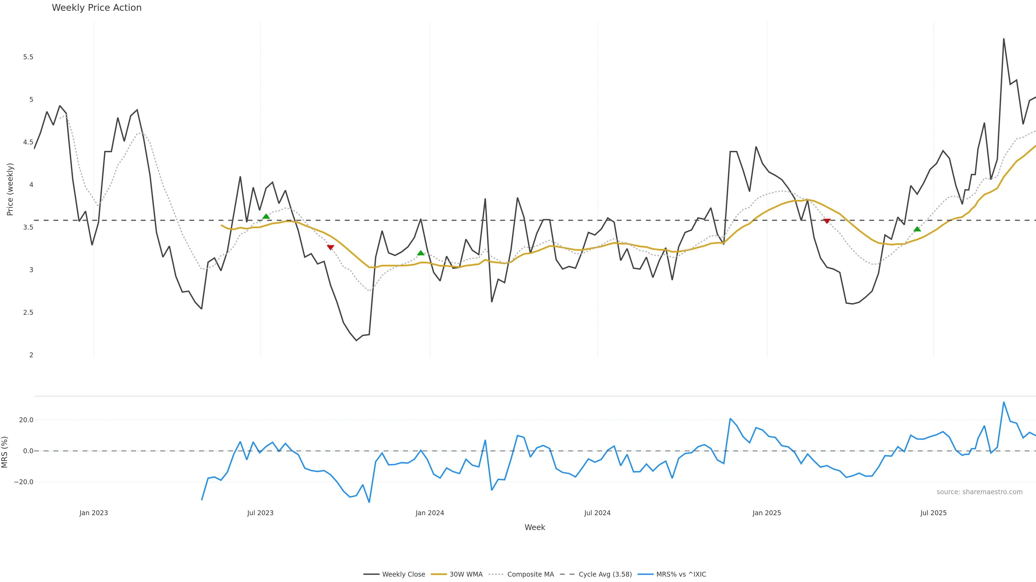
Task: Click the Weekly Price Action chart title
Action: tap(97, 8)
